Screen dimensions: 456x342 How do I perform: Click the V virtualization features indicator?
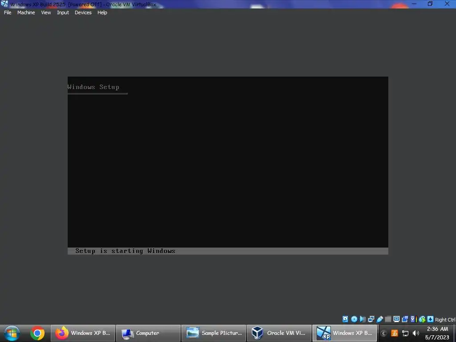click(414, 319)
